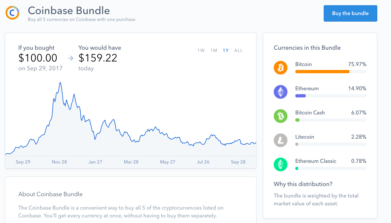Image resolution: width=391 pixels, height=223 pixels.
Task: Click the Coinbase Bundle logo icon
Action: coord(12,13)
